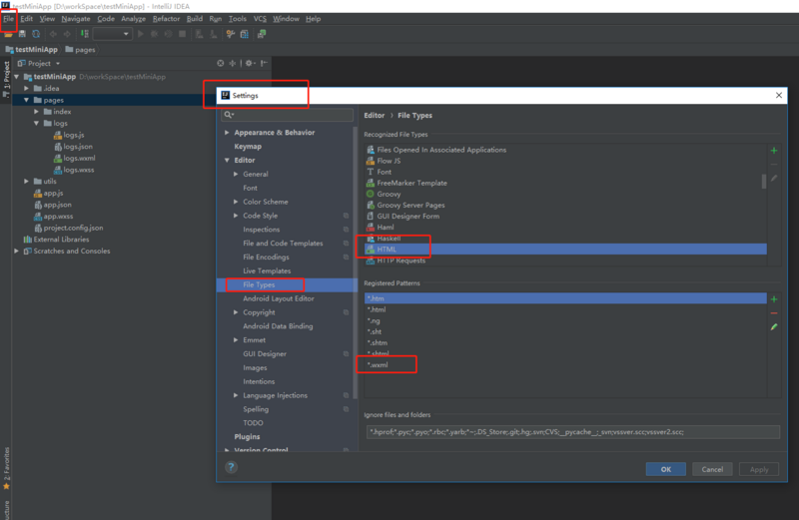Click hide panel icon in Project header

click(264, 63)
